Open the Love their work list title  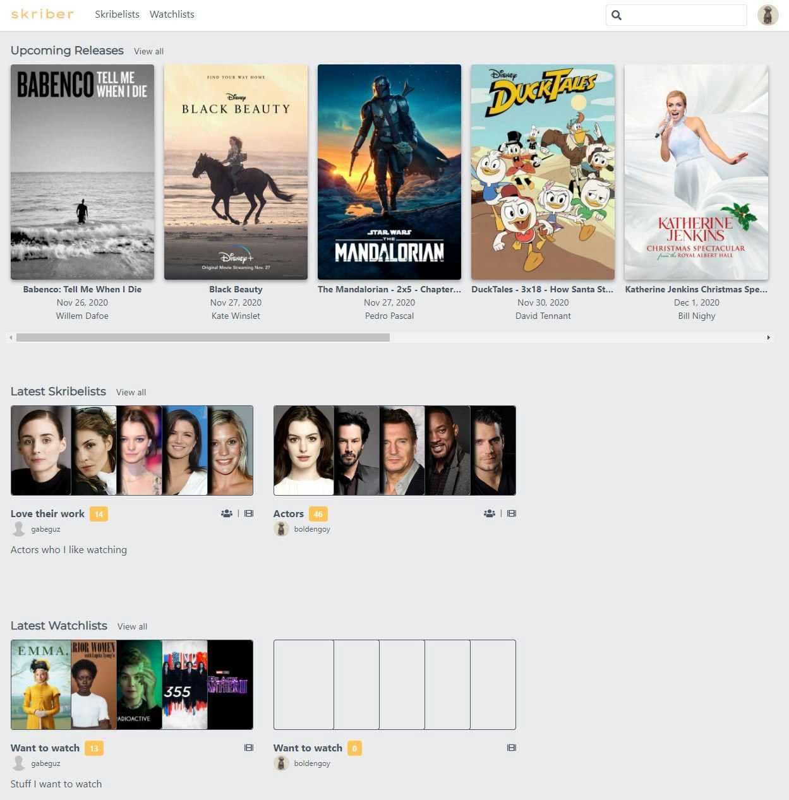point(47,514)
